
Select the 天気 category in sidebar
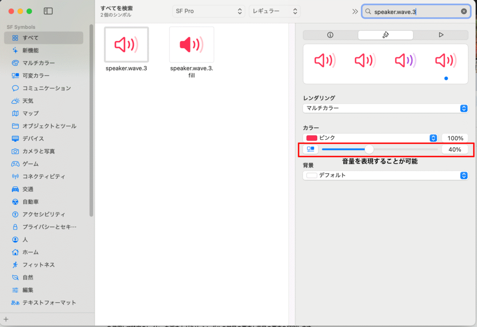28,101
